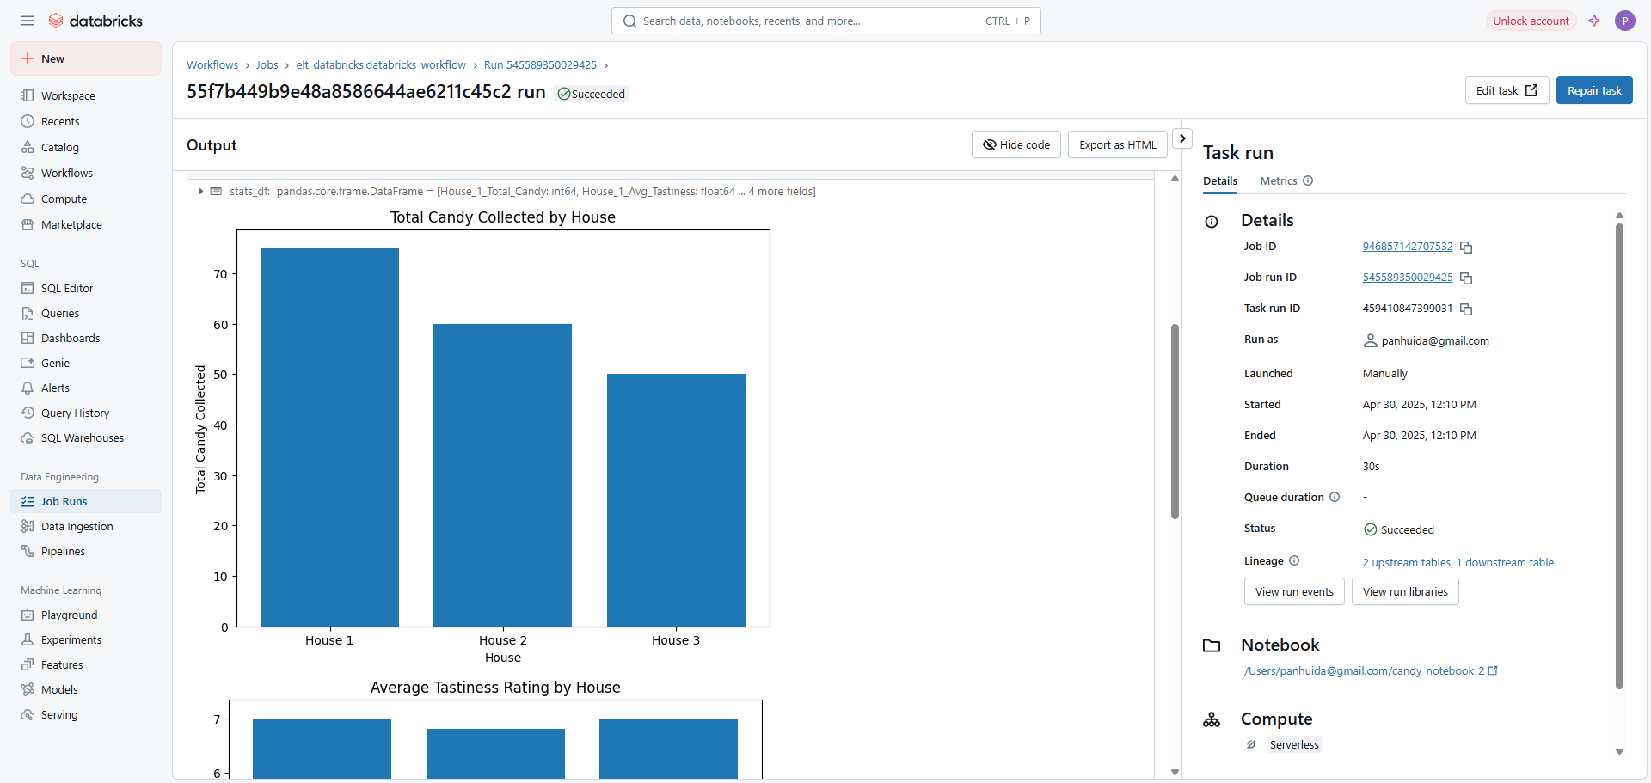Open Data Ingestion from the sidebar

pos(86,526)
